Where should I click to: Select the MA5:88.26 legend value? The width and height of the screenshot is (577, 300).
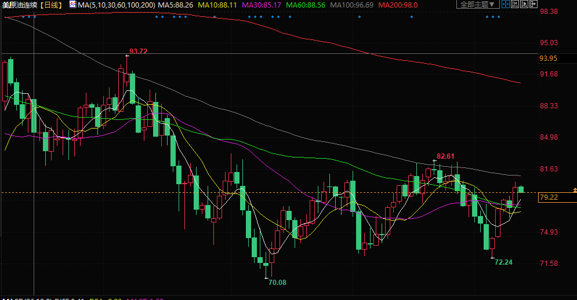point(176,5)
